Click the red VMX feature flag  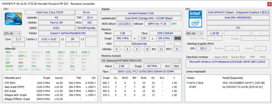pos(21,63)
